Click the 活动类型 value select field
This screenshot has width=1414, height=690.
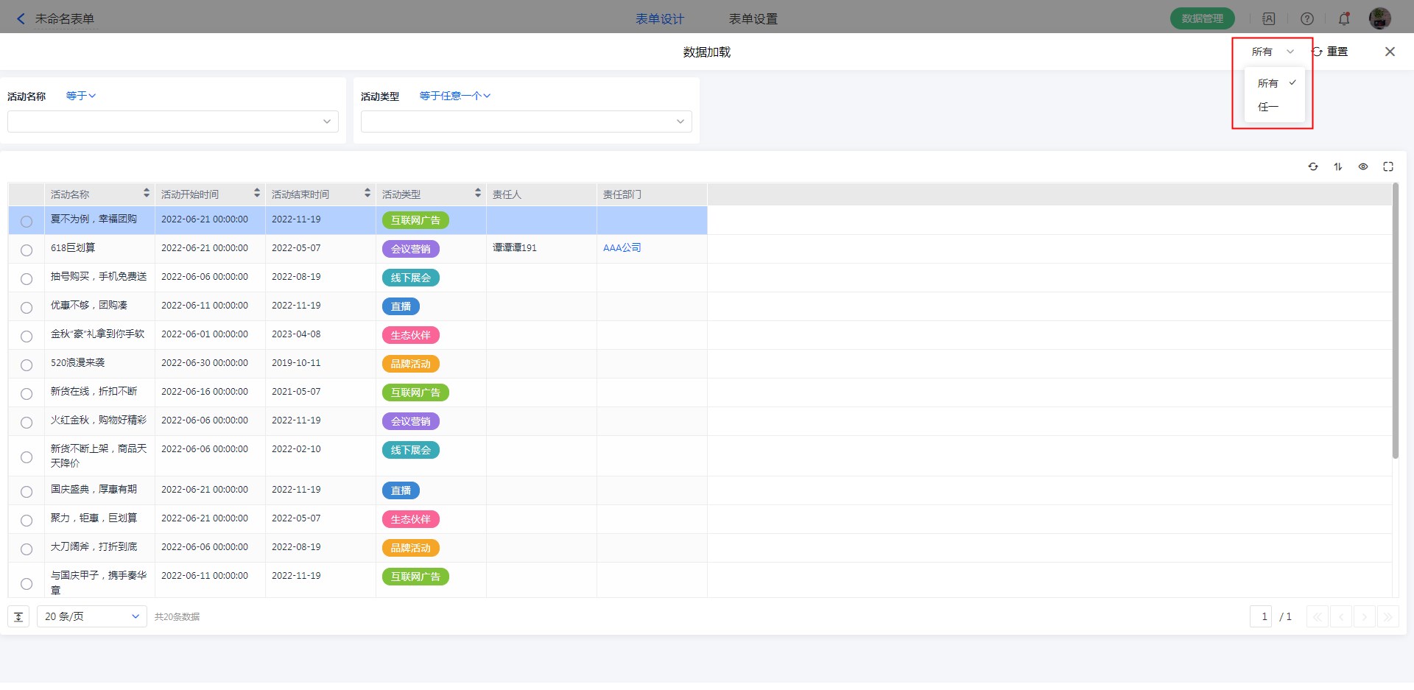pos(526,122)
